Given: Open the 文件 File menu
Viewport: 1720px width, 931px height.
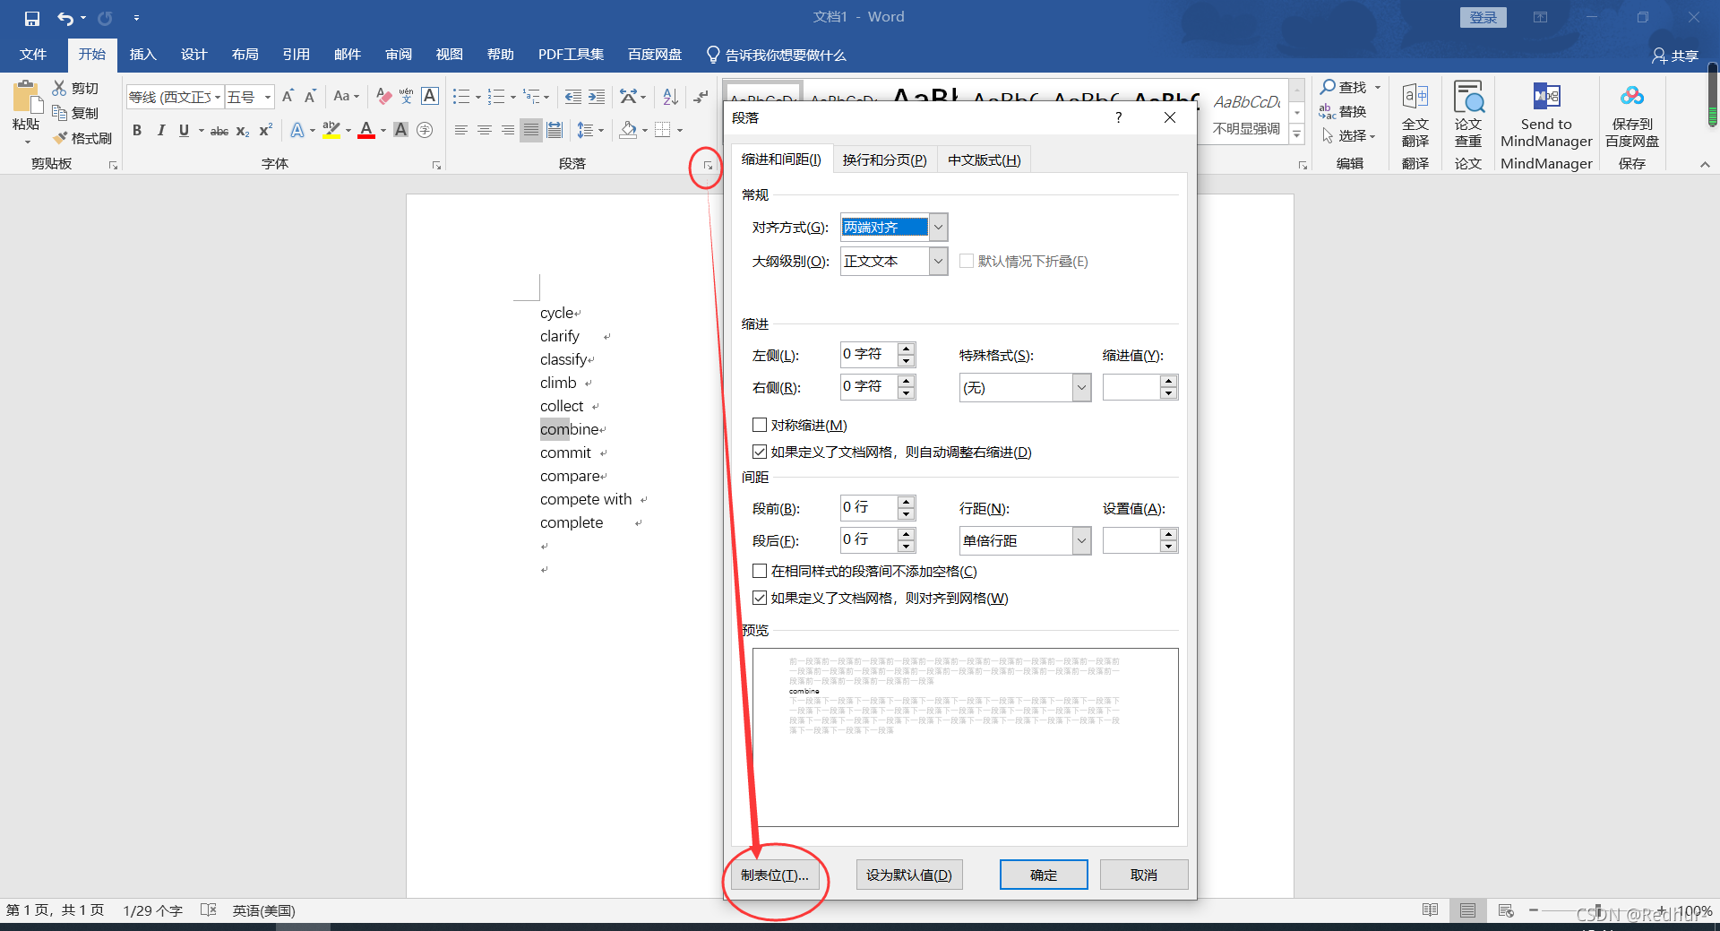Looking at the screenshot, I should coord(33,55).
